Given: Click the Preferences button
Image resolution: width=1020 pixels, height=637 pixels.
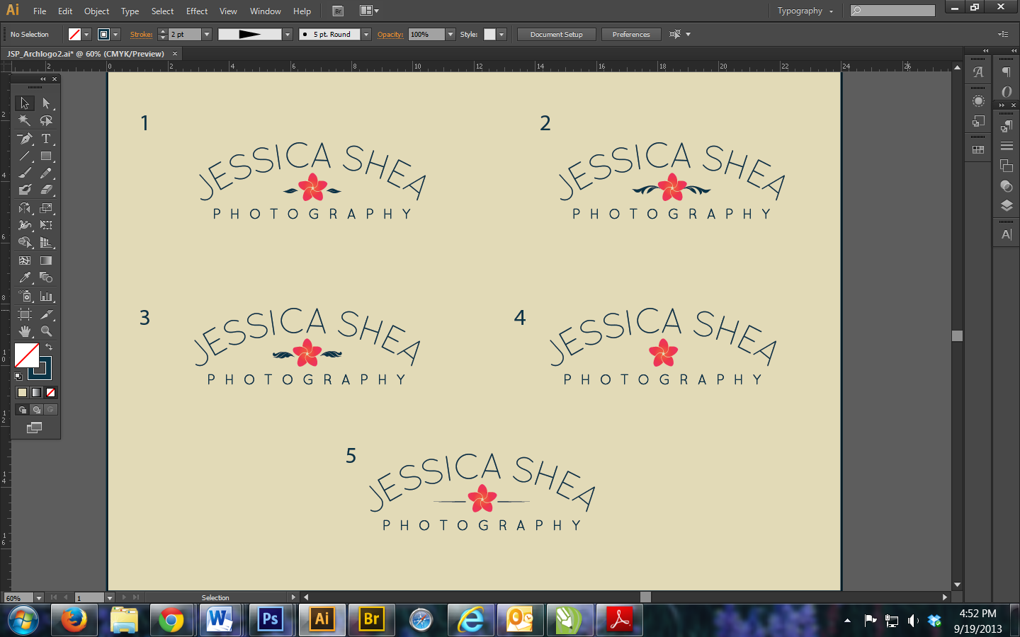Looking at the screenshot, I should pos(631,34).
